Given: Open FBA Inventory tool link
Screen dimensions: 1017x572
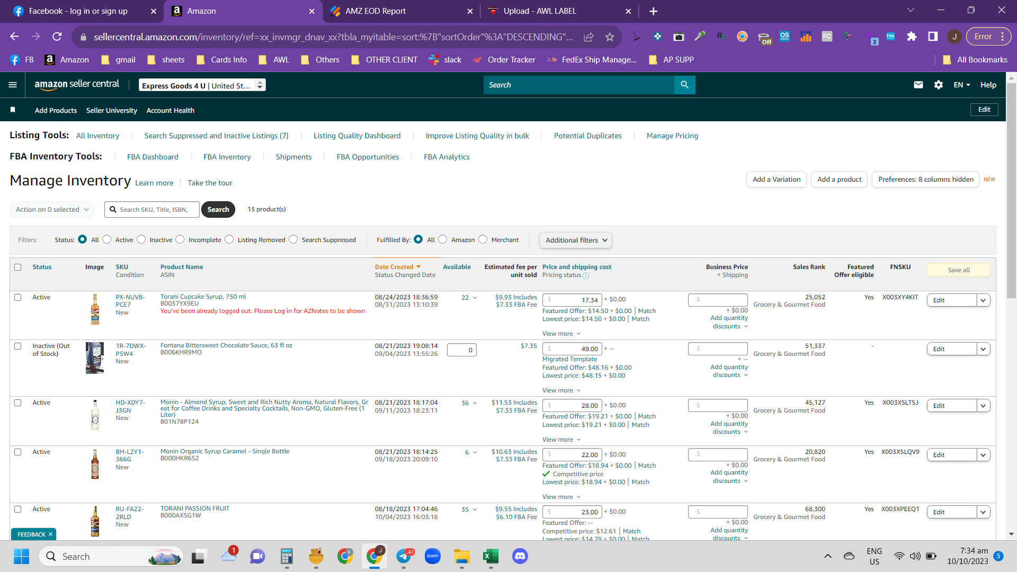Looking at the screenshot, I should pyautogui.click(x=227, y=157).
